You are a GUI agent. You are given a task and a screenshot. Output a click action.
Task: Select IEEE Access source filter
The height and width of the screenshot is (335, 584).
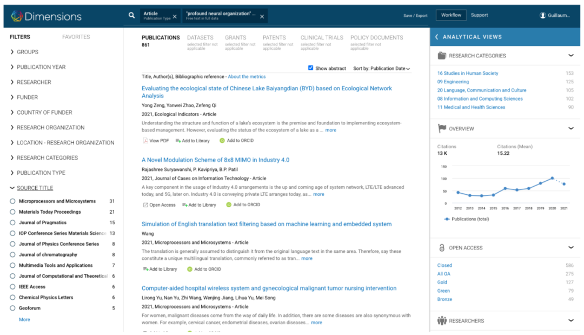12,287
